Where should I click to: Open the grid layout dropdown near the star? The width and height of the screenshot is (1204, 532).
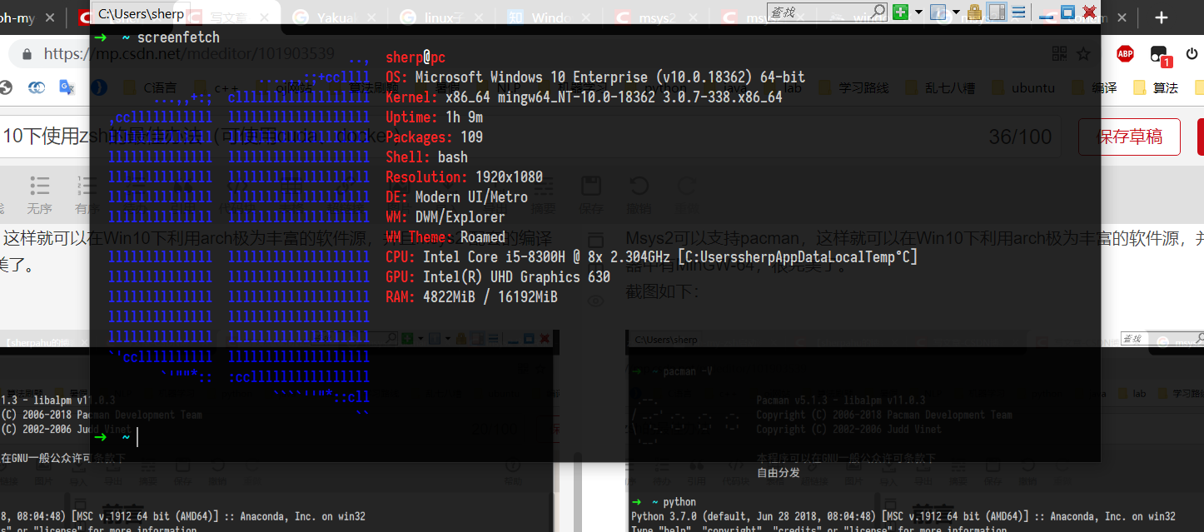point(1059,53)
